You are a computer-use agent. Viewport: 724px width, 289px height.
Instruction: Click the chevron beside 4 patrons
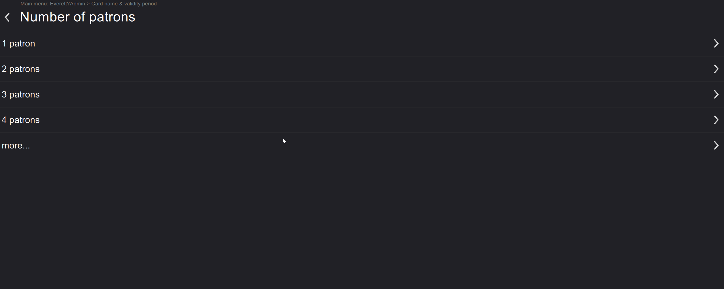point(716,120)
